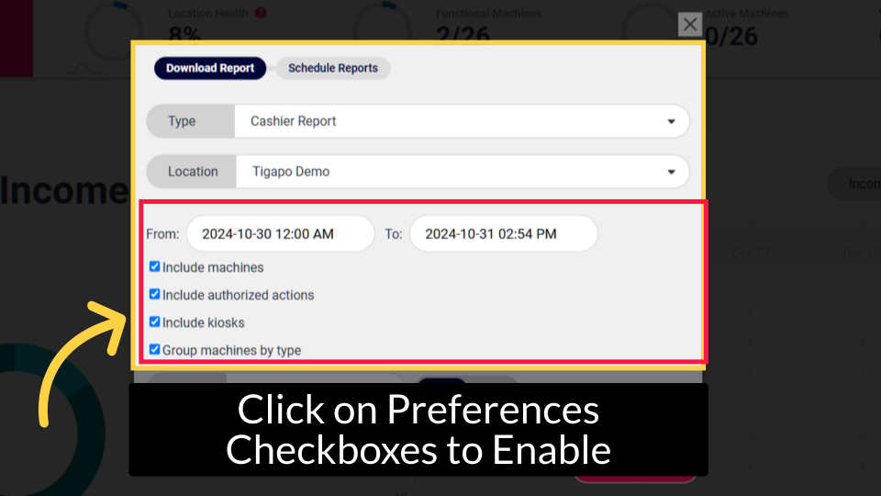Open the Location dropdown showing Tigapo Demo

(x=462, y=172)
